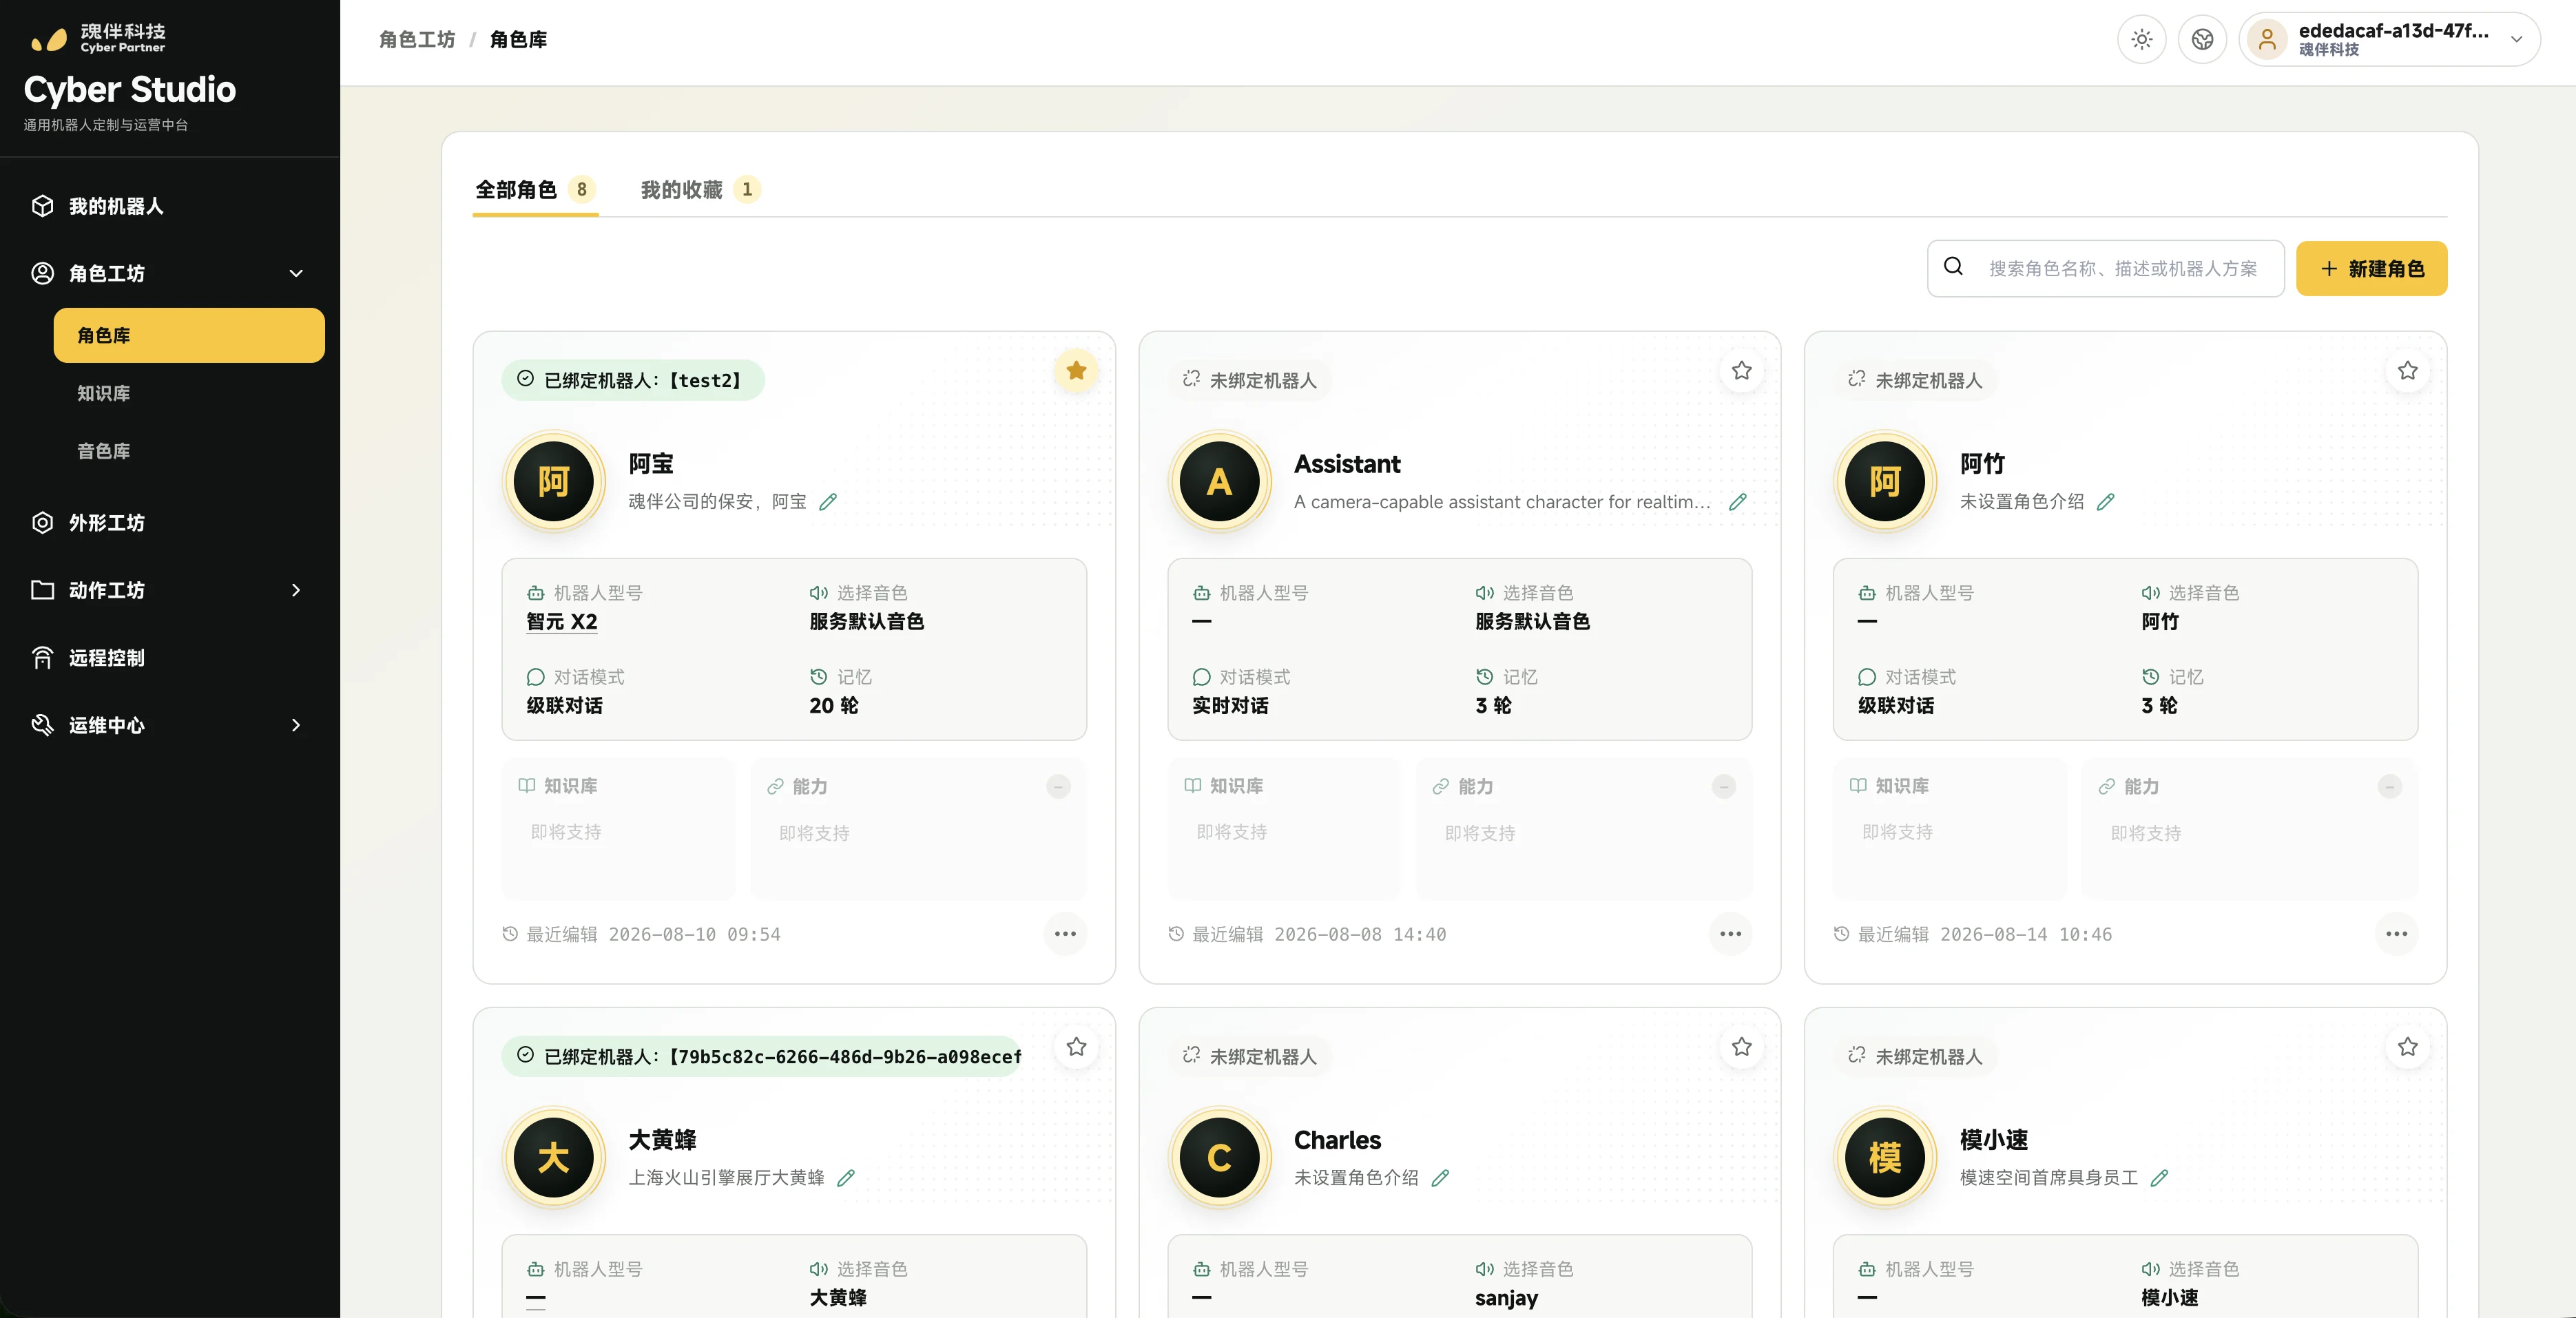The width and height of the screenshot is (2576, 1318).
Task: Edit 阿宝 description with the pencil icon
Action: [x=828, y=502]
